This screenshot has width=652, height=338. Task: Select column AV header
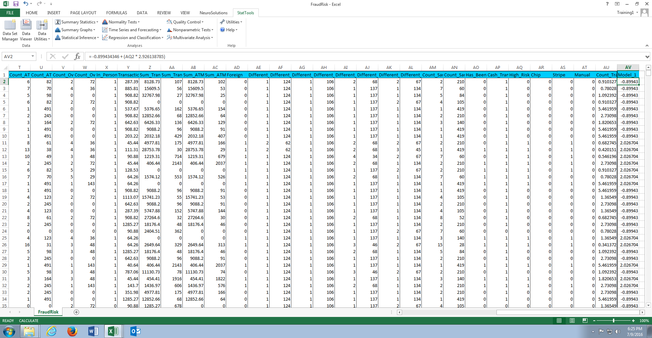pos(628,67)
